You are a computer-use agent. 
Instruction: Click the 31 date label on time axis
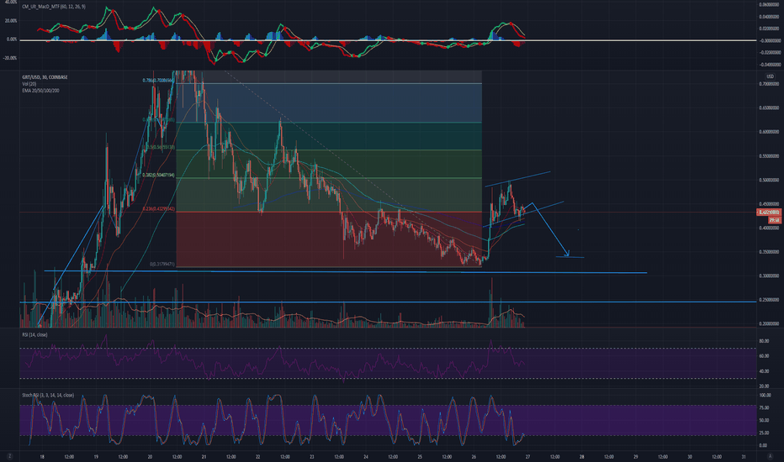744,456
